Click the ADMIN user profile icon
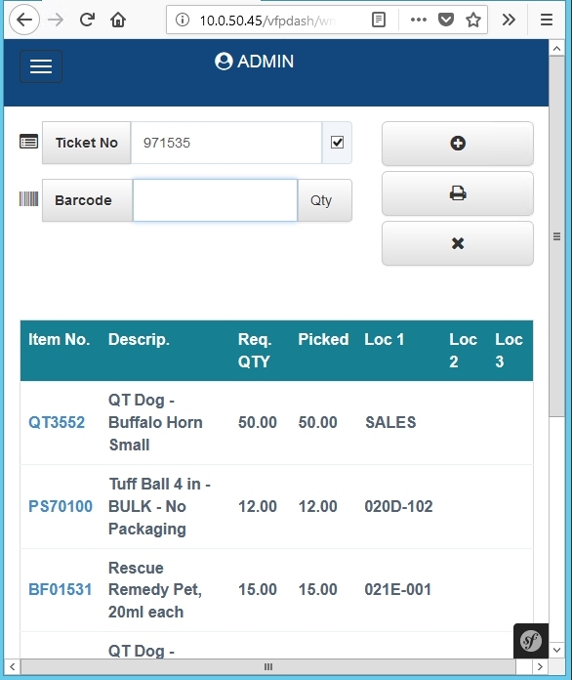This screenshot has width=572, height=680. 224,62
